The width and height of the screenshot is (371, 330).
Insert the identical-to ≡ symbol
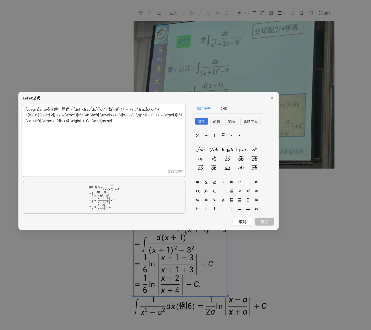point(248,182)
